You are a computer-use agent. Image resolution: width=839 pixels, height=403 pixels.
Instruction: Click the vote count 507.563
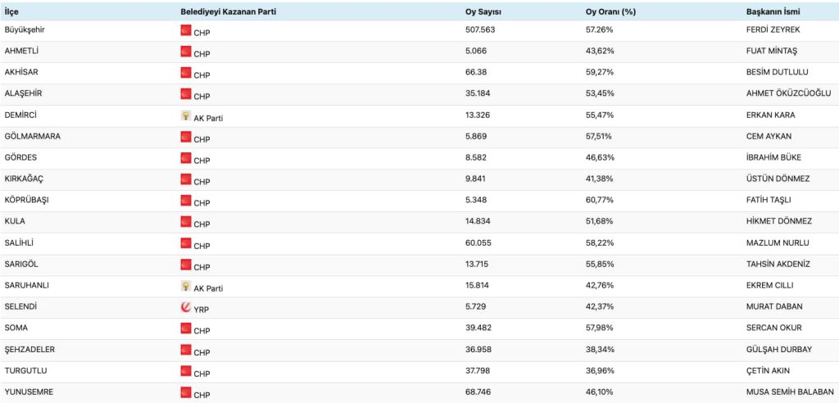point(480,29)
